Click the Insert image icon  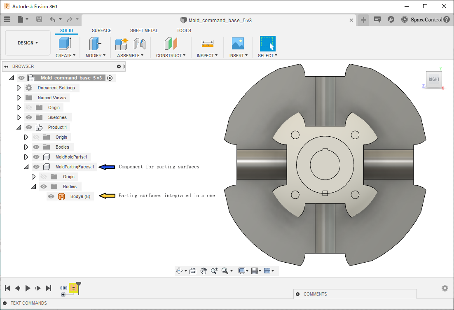[x=238, y=44]
